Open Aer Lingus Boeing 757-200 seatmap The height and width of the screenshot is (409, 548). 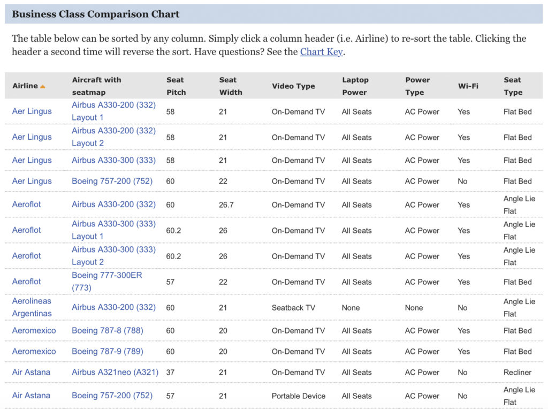pyautogui.click(x=112, y=181)
